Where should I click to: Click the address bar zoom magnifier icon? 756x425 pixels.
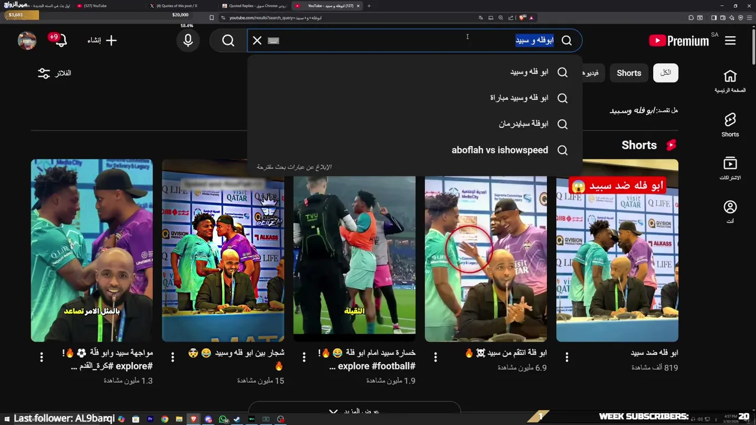tap(501, 18)
